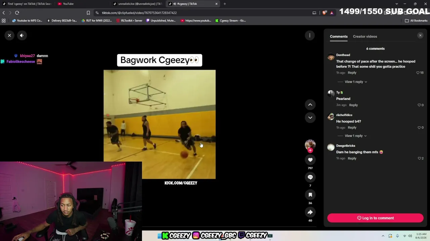Open the Wi-Fi network tray icon
The image size is (430, 241).
point(404,236)
